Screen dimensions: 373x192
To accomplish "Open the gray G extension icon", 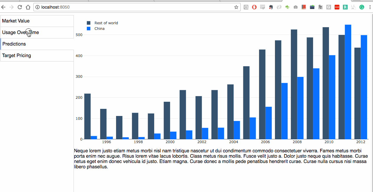I will click(329, 7).
